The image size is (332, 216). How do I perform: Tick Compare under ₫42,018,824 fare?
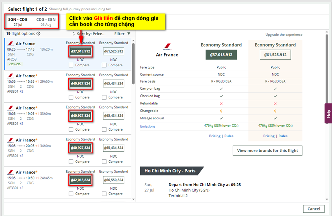[71, 194]
